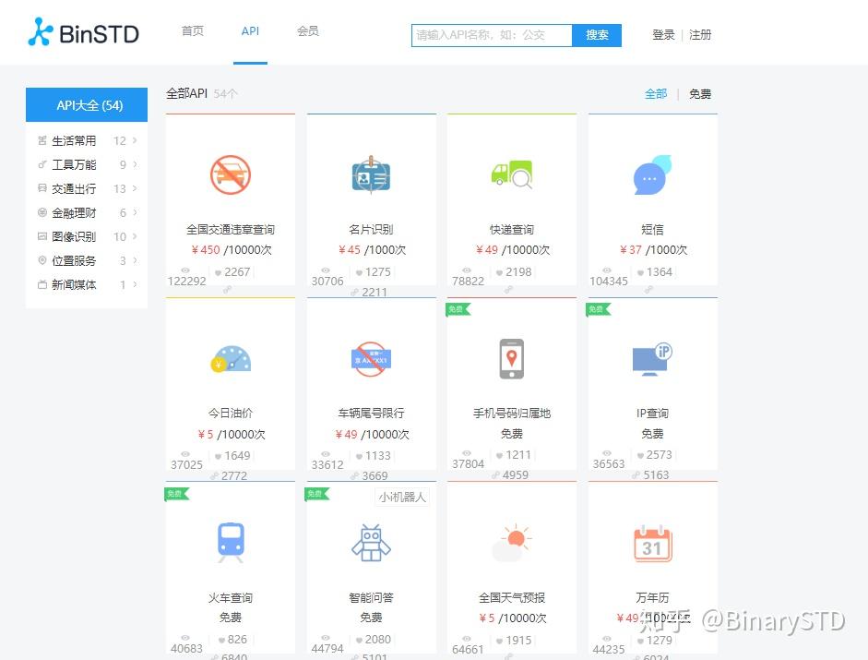
Task: Open the 短信 SMS bubble icon
Action: [x=651, y=174]
